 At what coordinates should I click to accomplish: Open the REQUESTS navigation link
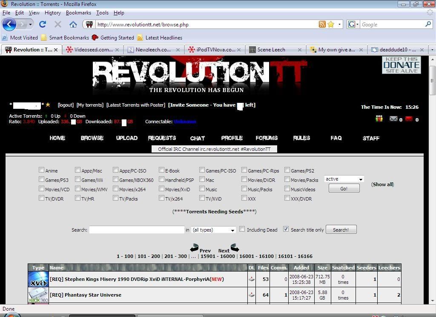[x=162, y=138]
